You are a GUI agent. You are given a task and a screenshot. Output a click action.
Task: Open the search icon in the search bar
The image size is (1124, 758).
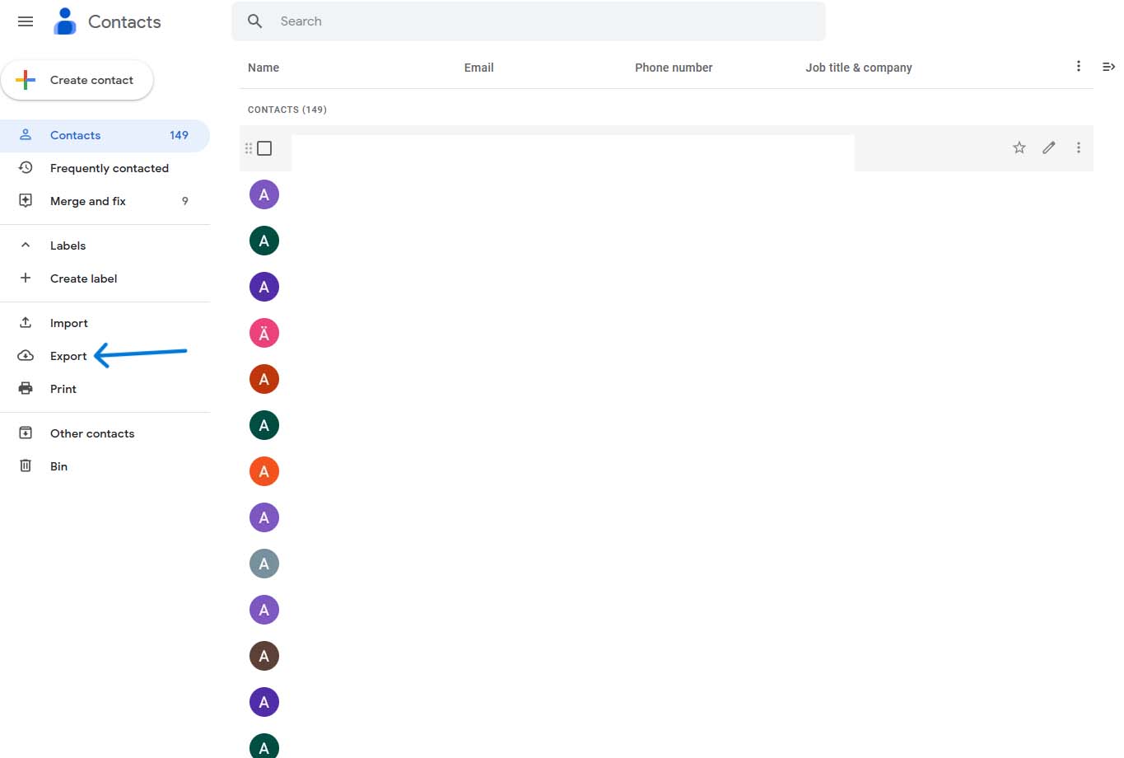pyautogui.click(x=254, y=21)
